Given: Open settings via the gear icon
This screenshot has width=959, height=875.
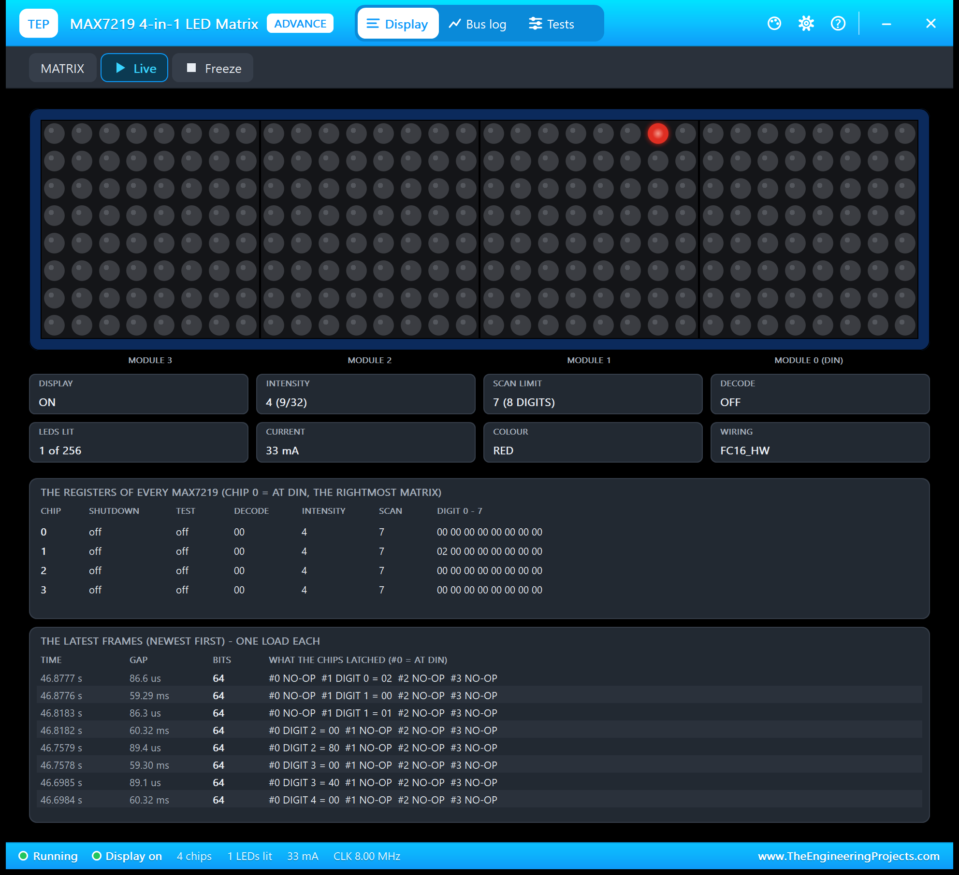Looking at the screenshot, I should [x=806, y=24].
